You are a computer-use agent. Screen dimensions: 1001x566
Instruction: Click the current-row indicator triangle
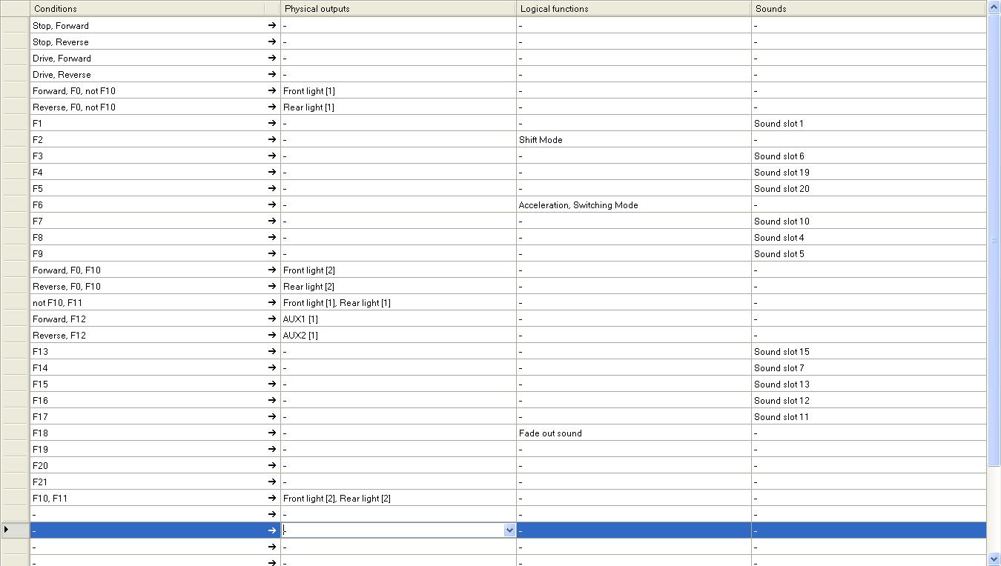click(7, 530)
